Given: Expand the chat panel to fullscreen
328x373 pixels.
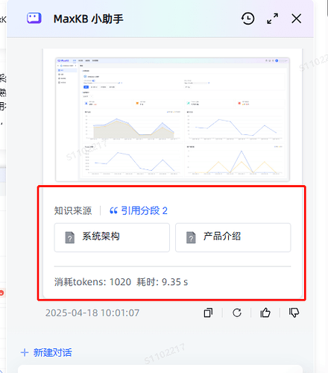Looking at the screenshot, I should point(273,19).
